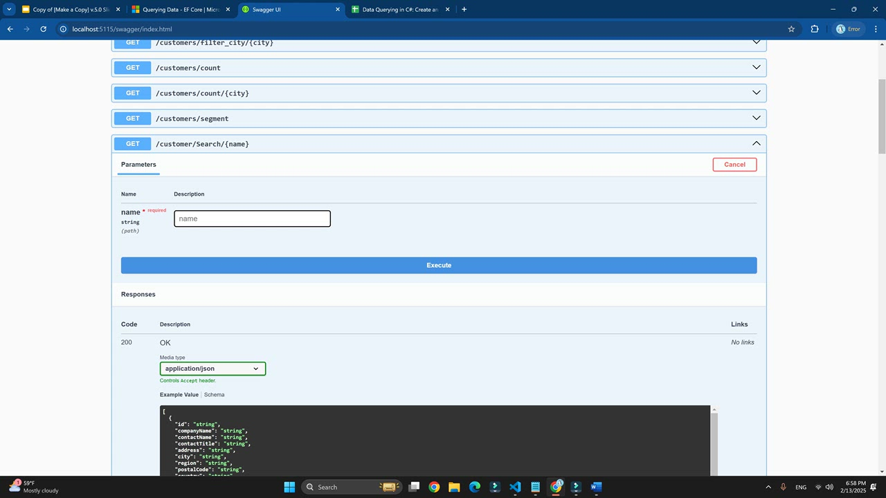Open Microsoft Edge from the taskbar

[474, 487]
